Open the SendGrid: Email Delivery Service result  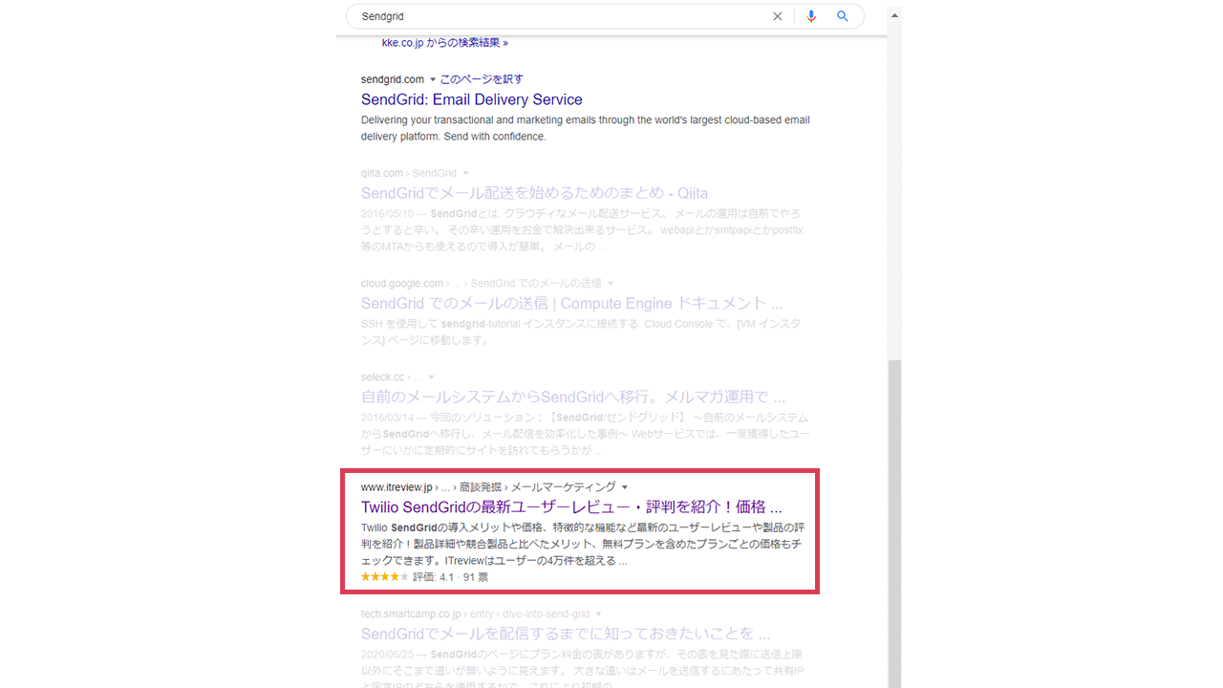tap(471, 99)
